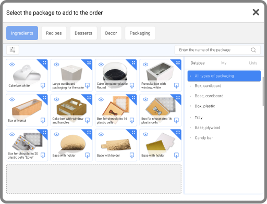
Task: Click the magnifier search icon
Action: [253, 50]
